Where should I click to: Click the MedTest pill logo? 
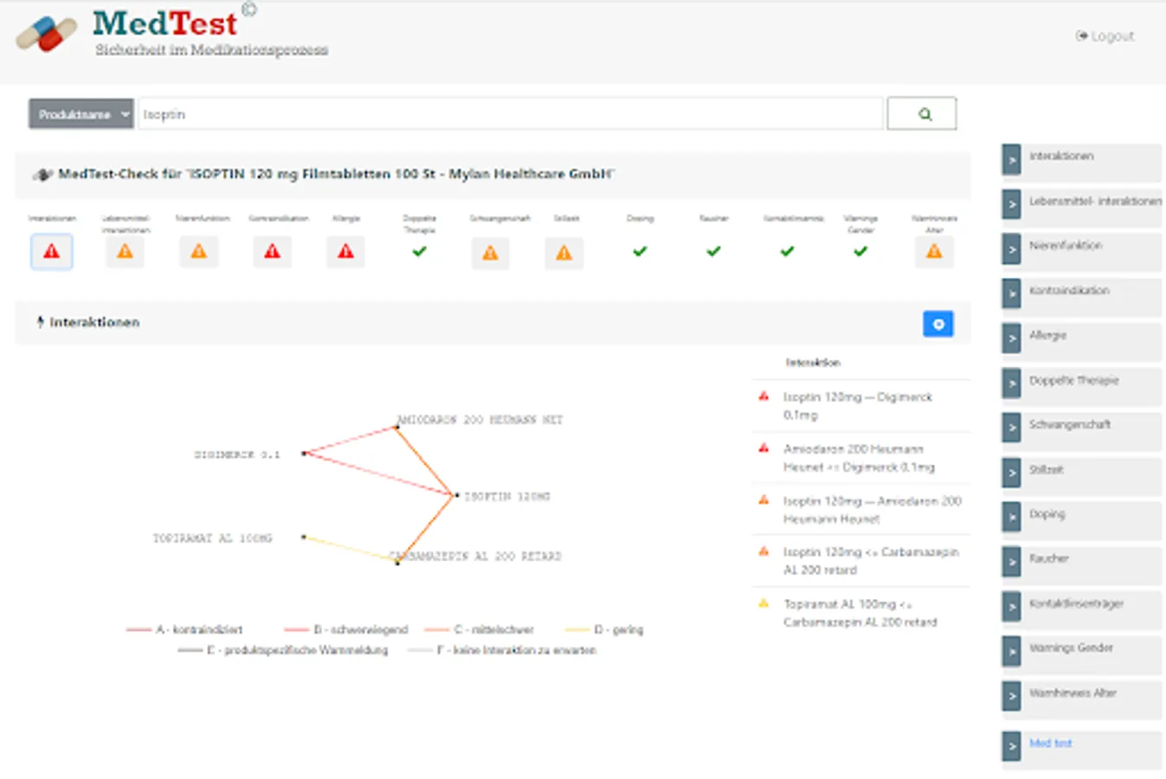pyautogui.click(x=47, y=34)
